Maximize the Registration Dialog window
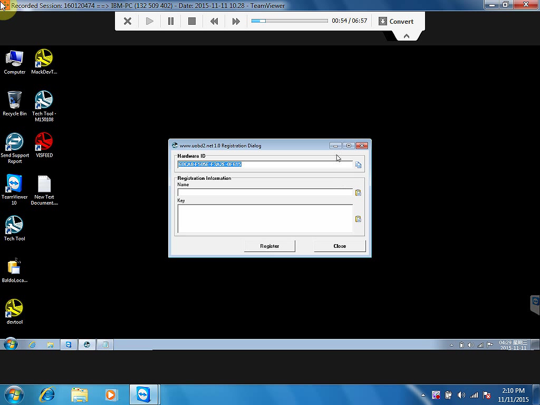Screen dimensions: 540x405 coord(349,146)
